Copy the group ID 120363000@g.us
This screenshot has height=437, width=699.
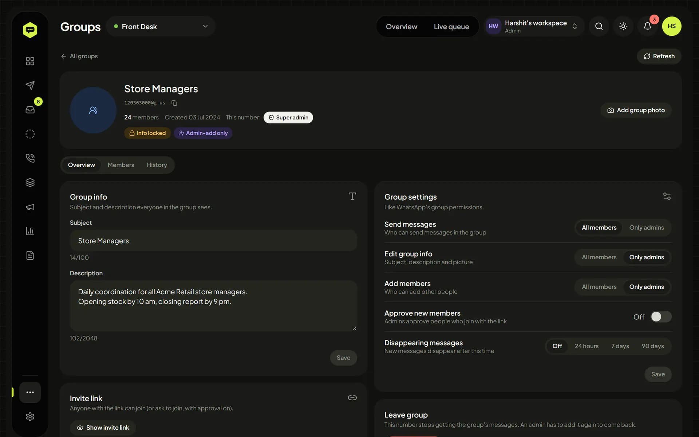click(x=174, y=103)
